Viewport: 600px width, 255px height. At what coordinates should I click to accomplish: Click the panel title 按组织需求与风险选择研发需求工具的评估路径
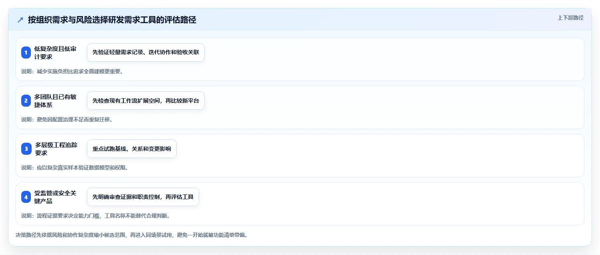pyautogui.click(x=112, y=20)
